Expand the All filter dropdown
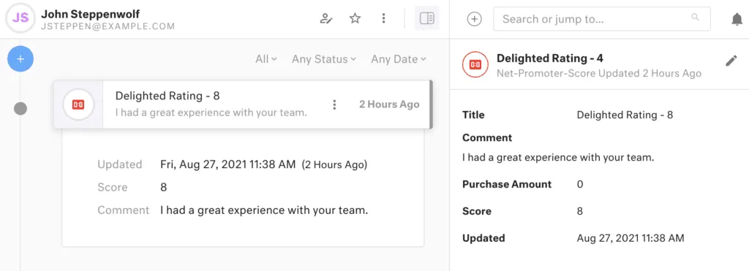 point(266,59)
